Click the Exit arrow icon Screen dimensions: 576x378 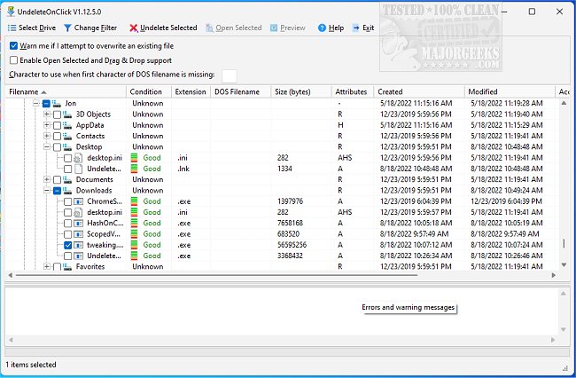(x=355, y=28)
